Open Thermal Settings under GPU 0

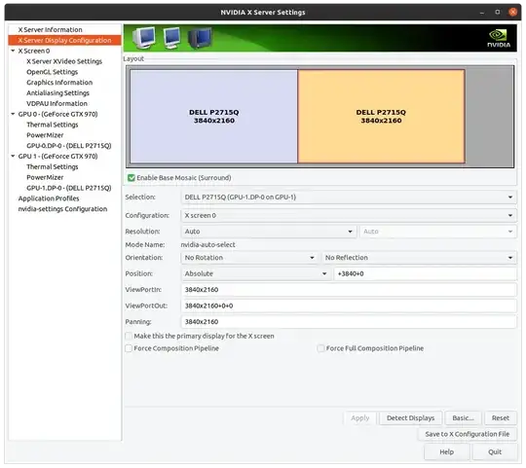(x=52, y=125)
